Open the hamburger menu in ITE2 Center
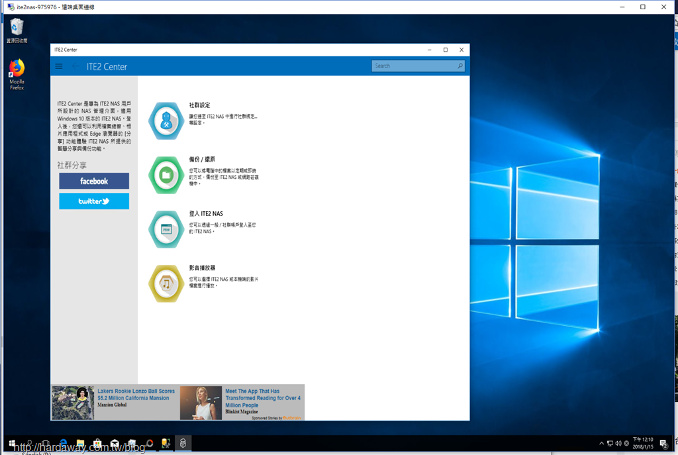The width and height of the screenshot is (678, 455). (x=59, y=66)
